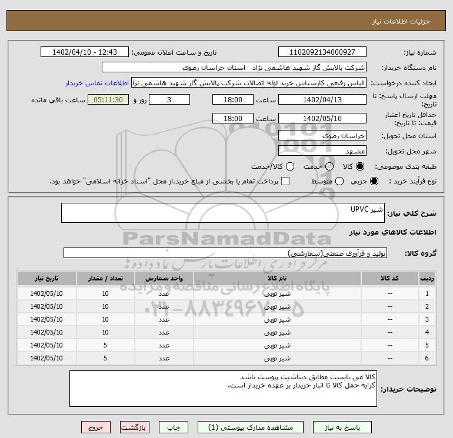
Task: Click the واحد شمارش column header
Action: click(164, 278)
